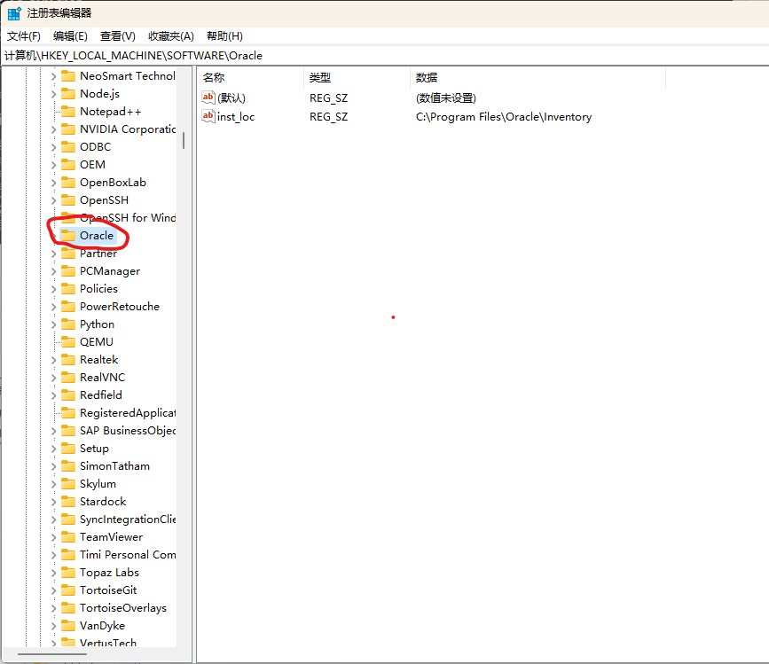Image resolution: width=769 pixels, height=664 pixels.
Task: Click the Redfield folder icon
Action: (x=68, y=395)
